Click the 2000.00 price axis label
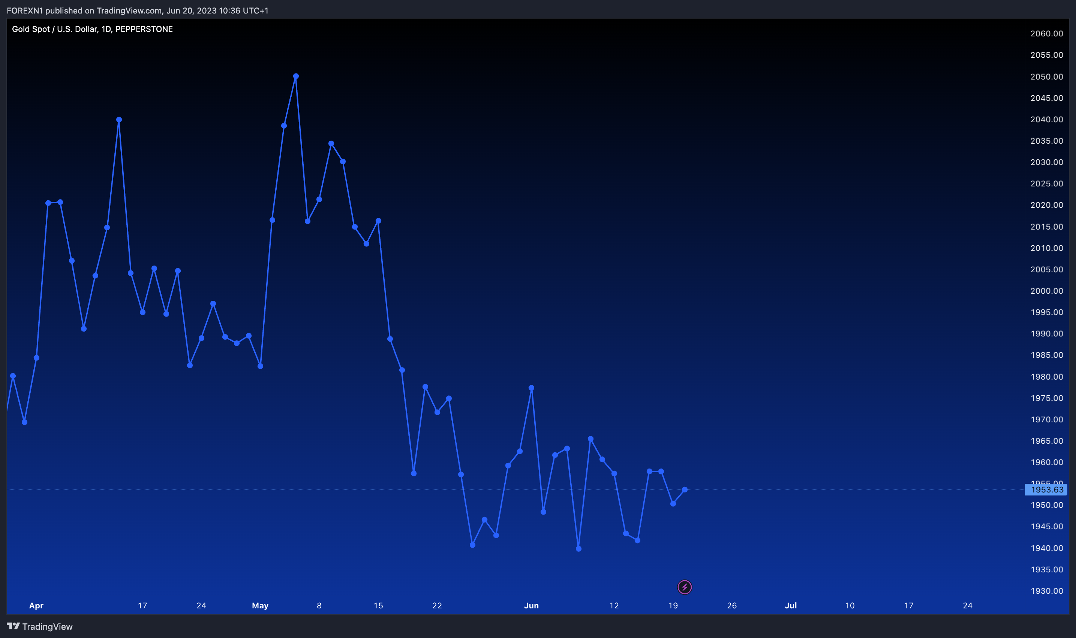Viewport: 1076px width, 638px height. [x=1046, y=291]
